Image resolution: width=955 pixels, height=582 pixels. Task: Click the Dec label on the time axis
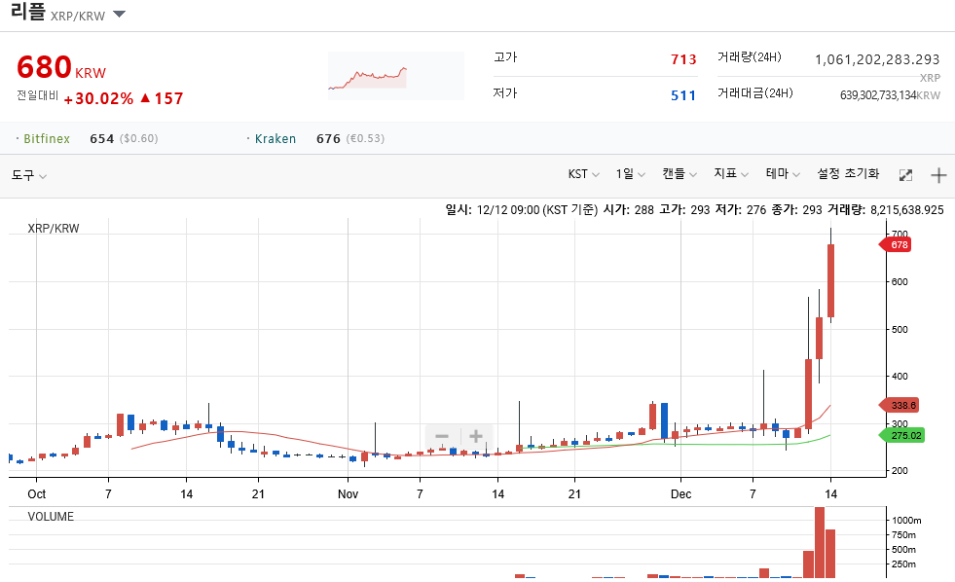(x=680, y=493)
